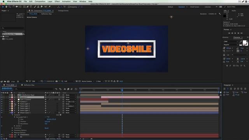Click the shy layers icon in timeline
This screenshot has width=249, height=140.
[x=65, y=89]
